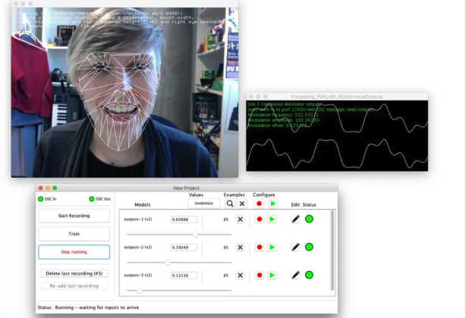Open the examples viewer magnifier icon
The image size is (466, 318).
pos(230,204)
